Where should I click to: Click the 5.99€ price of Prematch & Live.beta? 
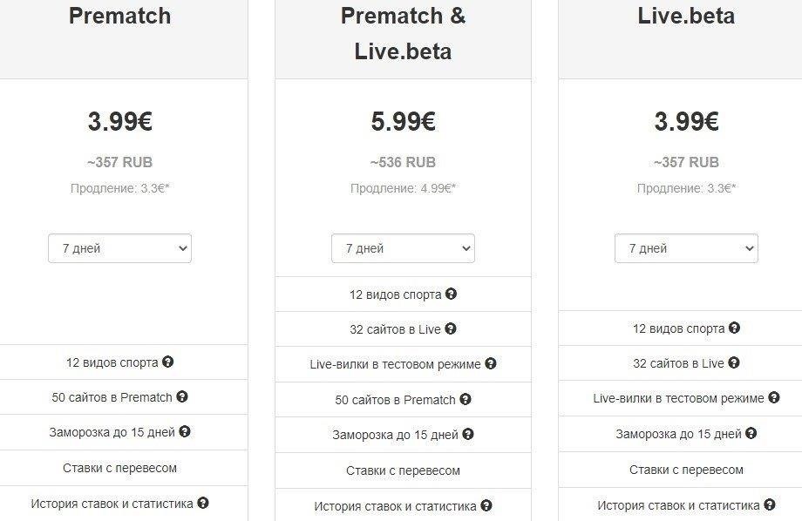coord(403,122)
